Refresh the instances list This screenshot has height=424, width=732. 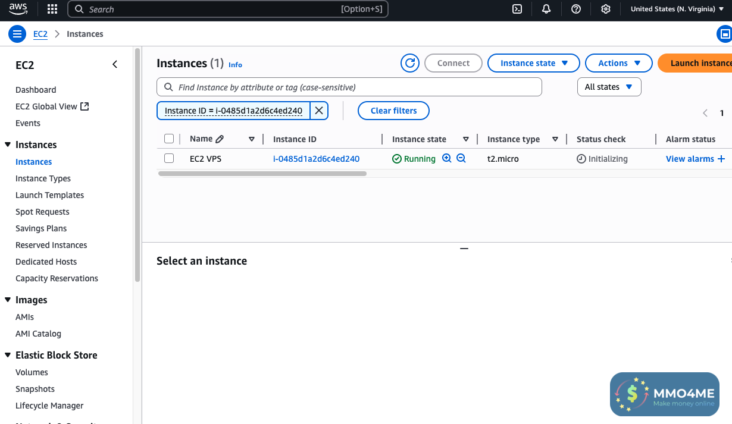pyautogui.click(x=410, y=63)
